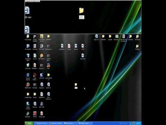
Task: Select the My Documents desktop icon
Action: pos(28,37)
